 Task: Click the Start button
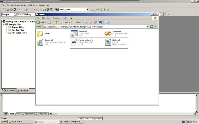(x=4, y=122)
